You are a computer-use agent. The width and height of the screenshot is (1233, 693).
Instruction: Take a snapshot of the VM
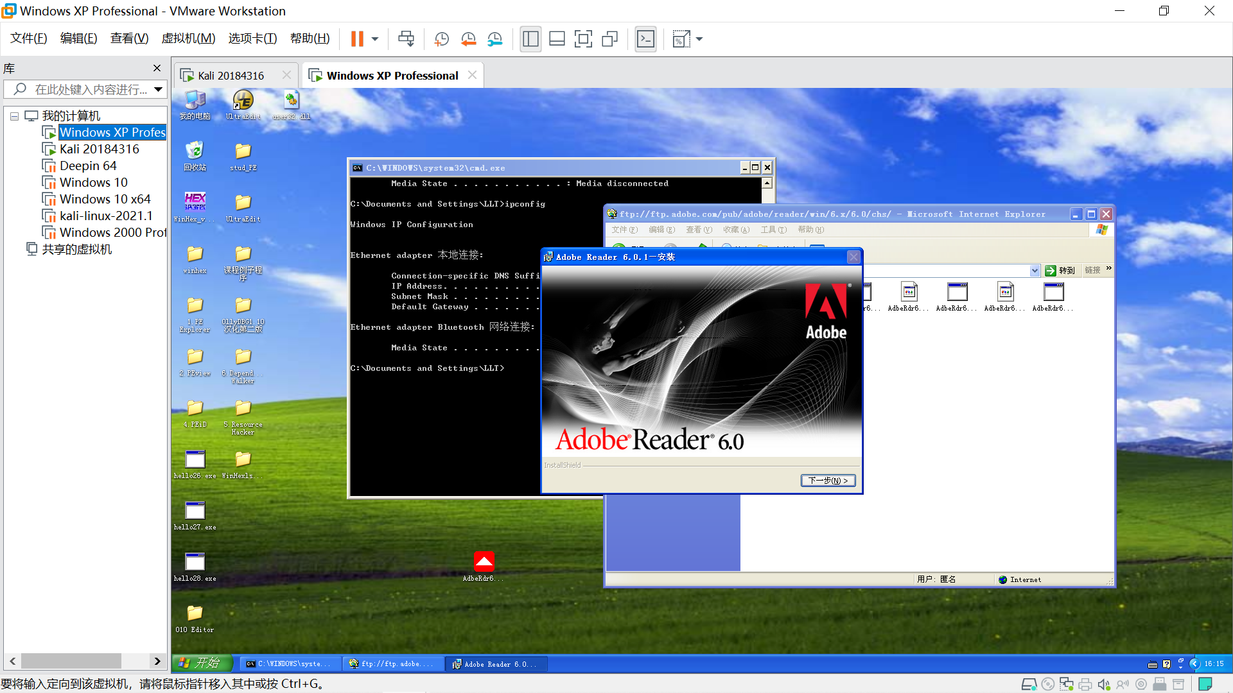[x=441, y=39]
